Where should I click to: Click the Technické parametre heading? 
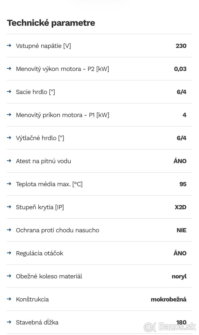51,23
